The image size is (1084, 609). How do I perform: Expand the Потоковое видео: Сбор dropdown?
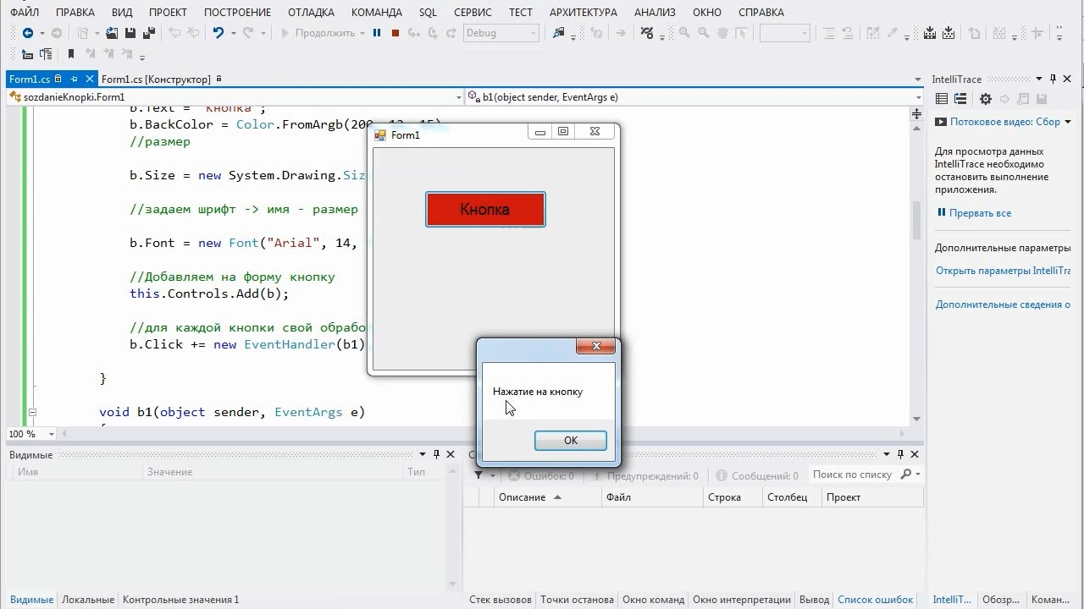[x=1067, y=122]
